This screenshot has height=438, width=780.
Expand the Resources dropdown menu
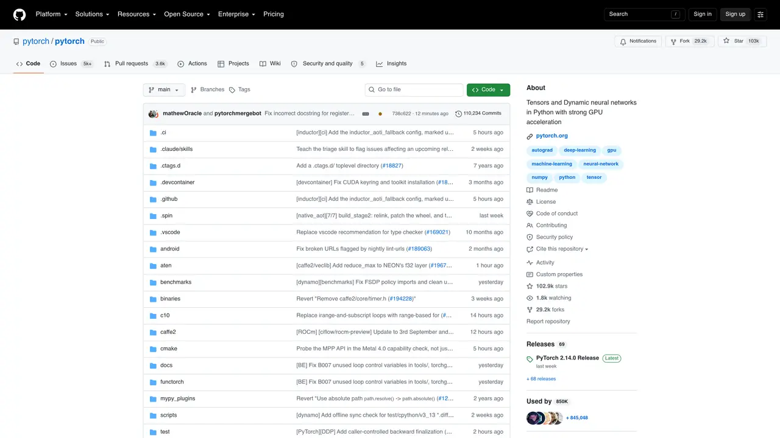pos(136,14)
